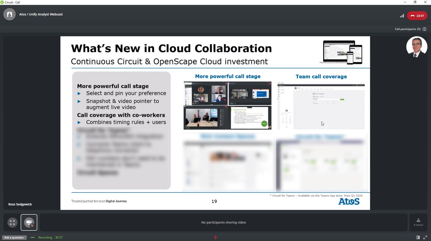Image resolution: width=431 pixels, height=241 pixels.
Task: Enter fullscreen with the expand arrows icon
Action: click(425, 237)
